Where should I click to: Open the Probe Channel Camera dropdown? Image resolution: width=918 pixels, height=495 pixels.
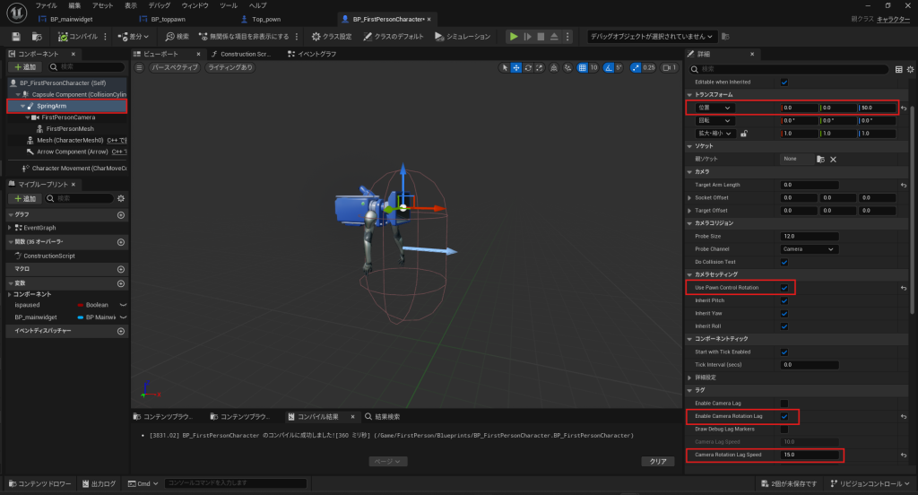pyautogui.click(x=810, y=248)
